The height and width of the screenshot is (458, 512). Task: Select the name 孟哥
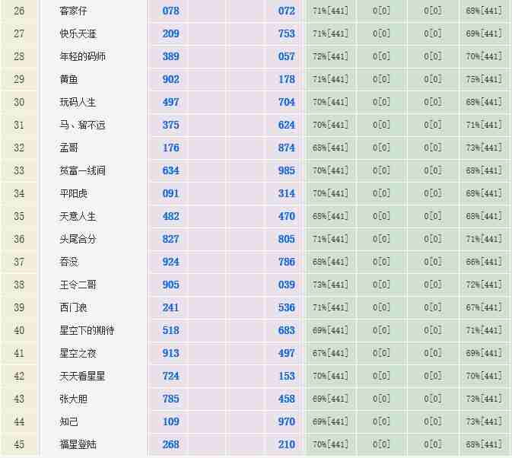tap(69, 148)
